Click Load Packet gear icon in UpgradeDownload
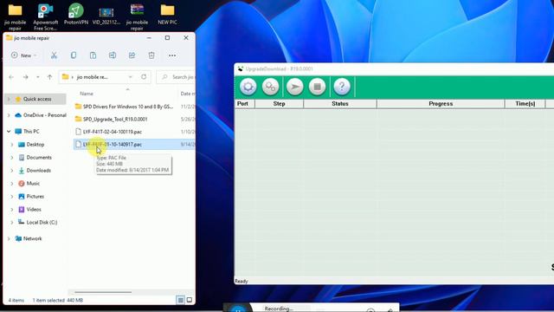 point(248,87)
